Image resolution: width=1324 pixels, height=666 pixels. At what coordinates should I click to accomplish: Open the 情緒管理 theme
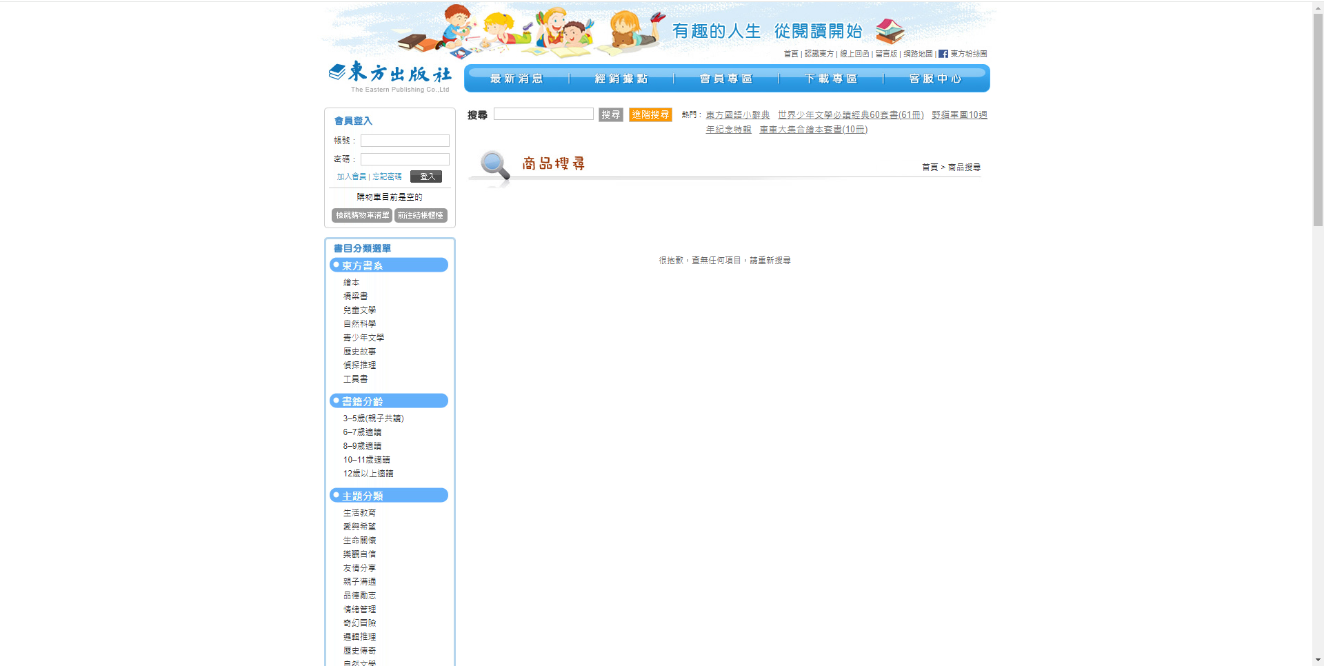360,609
